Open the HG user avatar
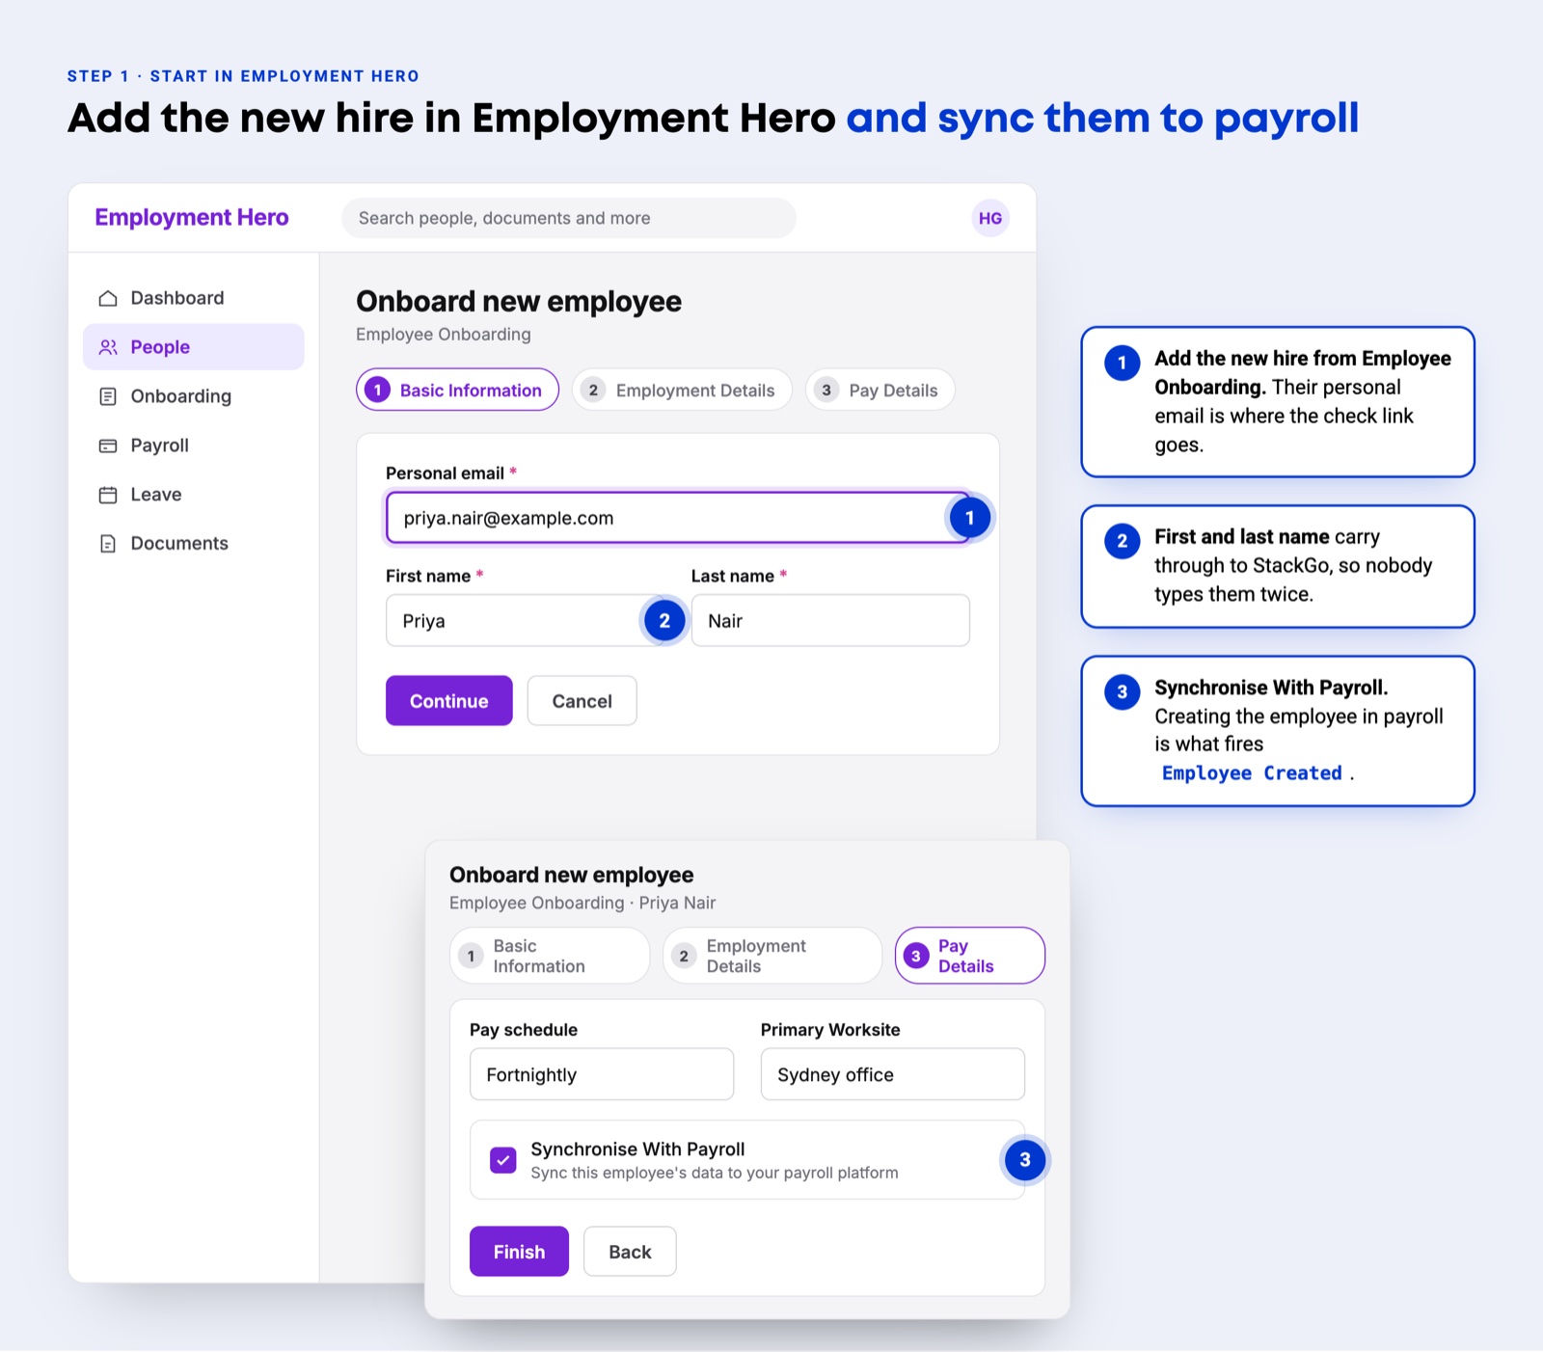 coord(990,218)
